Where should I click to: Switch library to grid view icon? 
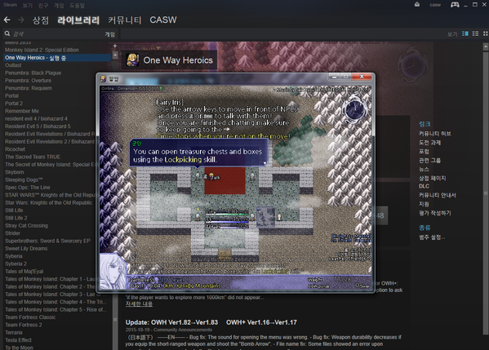[x=486, y=33]
